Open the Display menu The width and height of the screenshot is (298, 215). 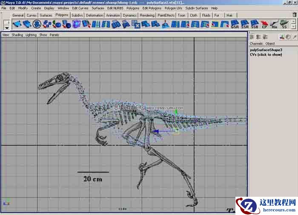pyautogui.click(x=49, y=8)
